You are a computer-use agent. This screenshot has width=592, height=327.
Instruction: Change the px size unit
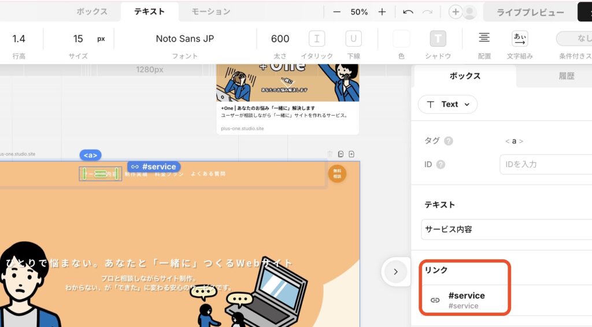101,39
